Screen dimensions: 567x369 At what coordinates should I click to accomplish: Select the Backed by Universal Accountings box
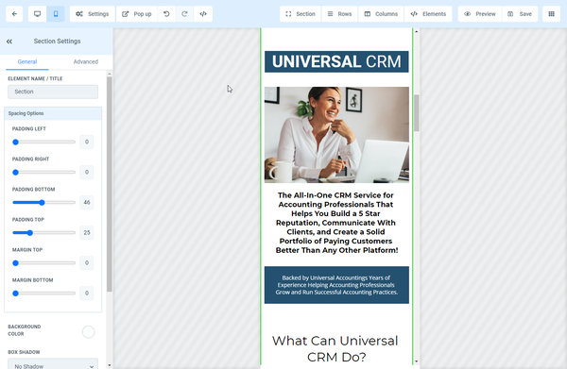coord(336,285)
